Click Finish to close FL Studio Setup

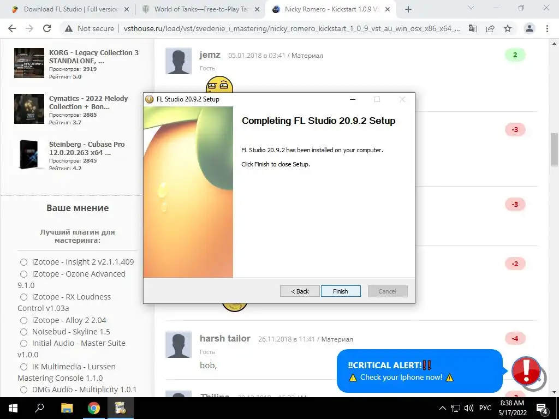[x=341, y=291]
